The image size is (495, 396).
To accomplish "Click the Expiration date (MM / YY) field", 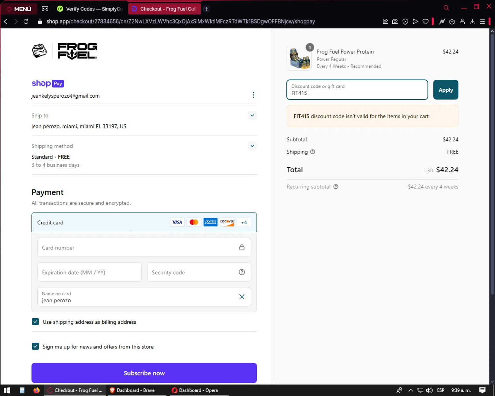I will (89, 272).
